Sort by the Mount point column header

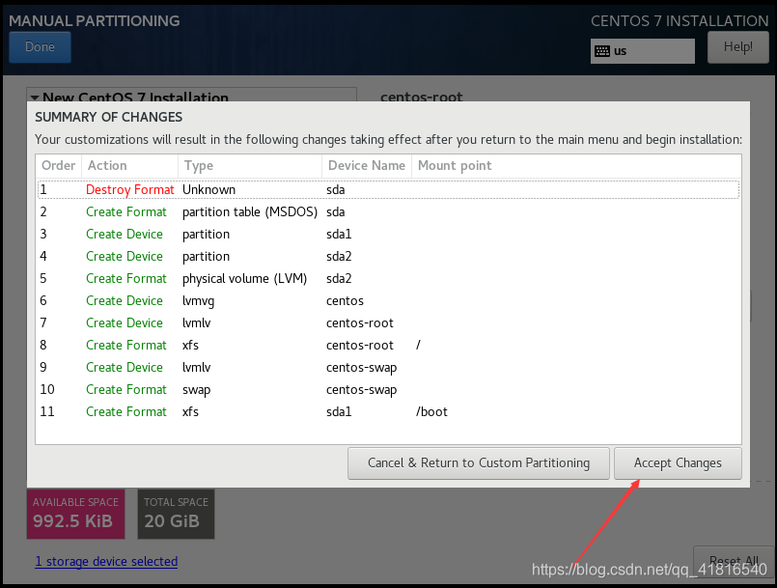click(x=576, y=166)
